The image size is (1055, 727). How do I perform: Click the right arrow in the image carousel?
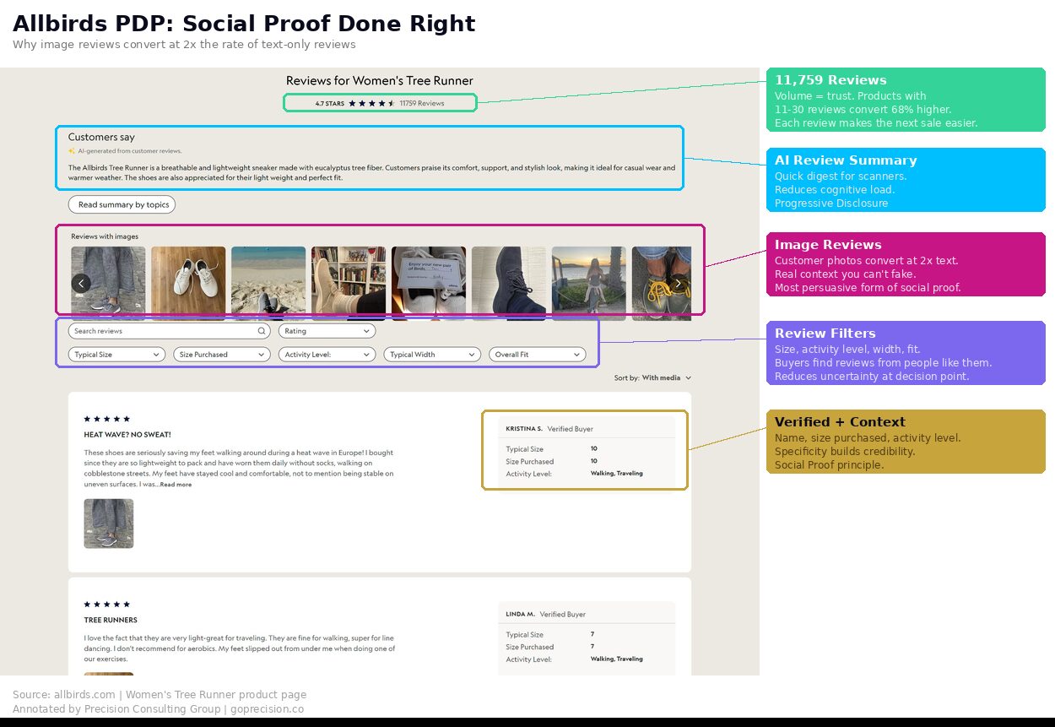click(678, 283)
